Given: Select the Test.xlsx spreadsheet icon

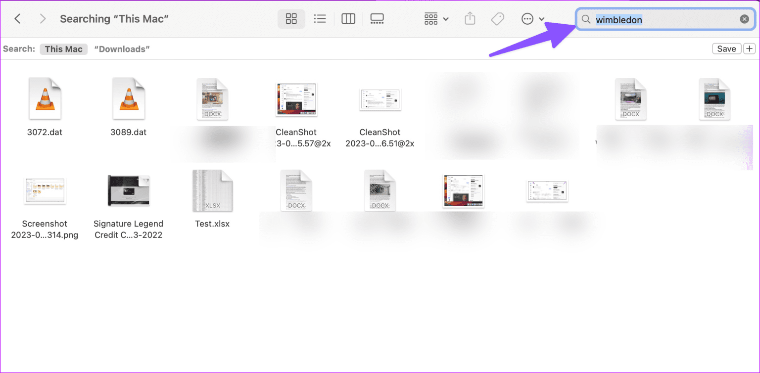Looking at the screenshot, I should (x=213, y=190).
